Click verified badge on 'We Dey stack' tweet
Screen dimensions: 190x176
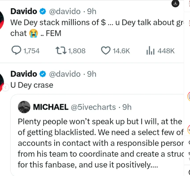[x=43, y=11]
